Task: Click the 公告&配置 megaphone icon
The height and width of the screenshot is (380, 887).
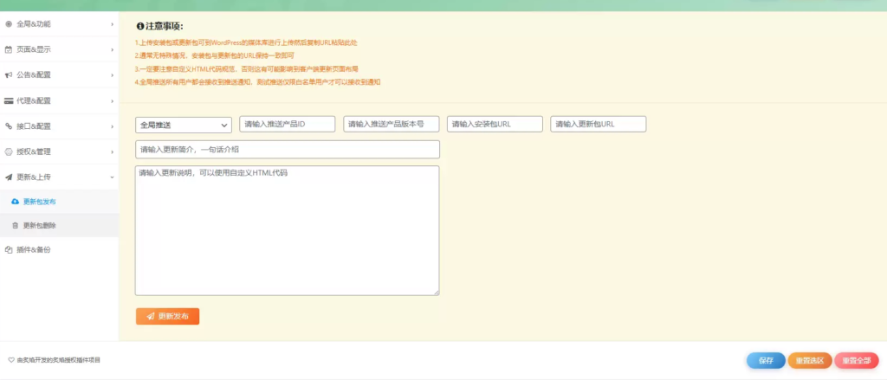Action: pyautogui.click(x=9, y=74)
